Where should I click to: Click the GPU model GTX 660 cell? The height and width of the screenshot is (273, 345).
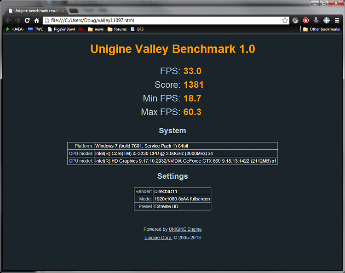click(186, 161)
